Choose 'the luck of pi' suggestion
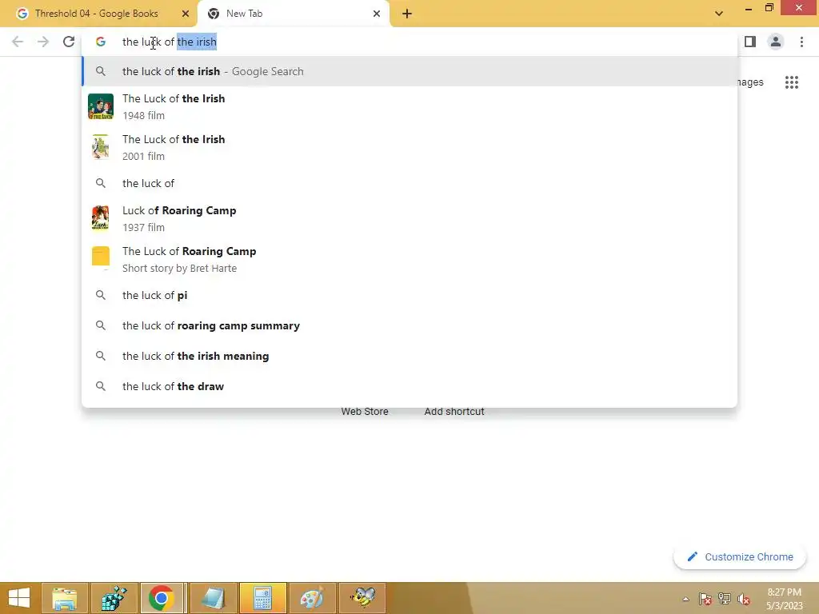 click(x=409, y=295)
